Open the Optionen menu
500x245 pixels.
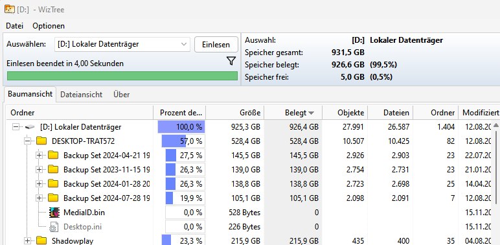coord(49,26)
